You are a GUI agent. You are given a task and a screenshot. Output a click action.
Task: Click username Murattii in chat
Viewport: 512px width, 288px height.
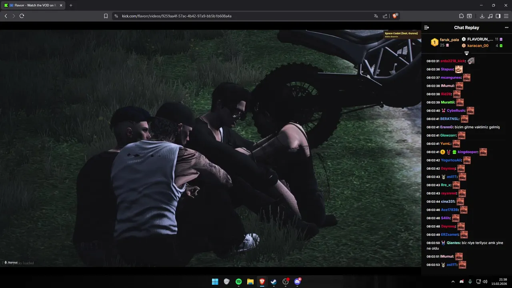pyautogui.click(x=448, y=102)
